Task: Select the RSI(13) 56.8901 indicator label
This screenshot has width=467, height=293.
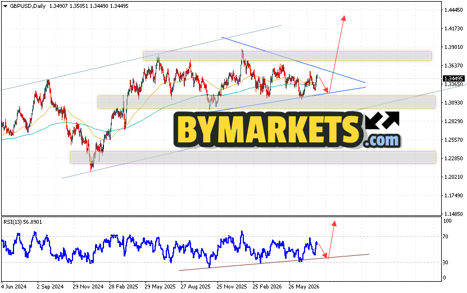Action: tap(22, 222)
